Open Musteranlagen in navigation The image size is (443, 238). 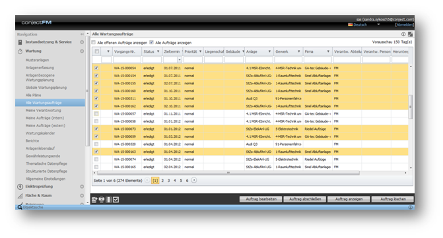tap(37, 60)
